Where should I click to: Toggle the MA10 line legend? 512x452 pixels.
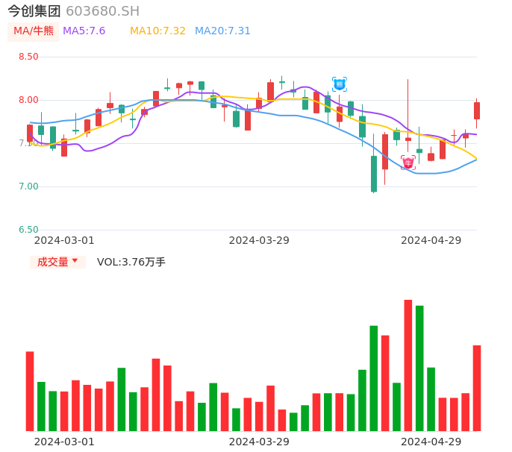point(157,31)
